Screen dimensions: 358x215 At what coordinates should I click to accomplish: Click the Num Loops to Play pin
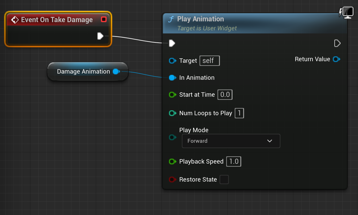tap(173, 113)
